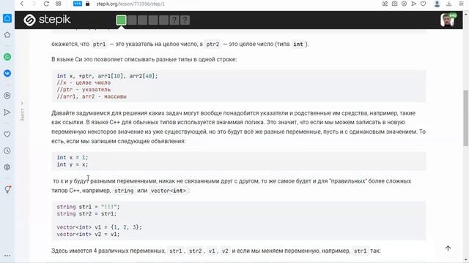
Task: Open My Flow arrow icon in sidebar
Action: tap(7, 113)
